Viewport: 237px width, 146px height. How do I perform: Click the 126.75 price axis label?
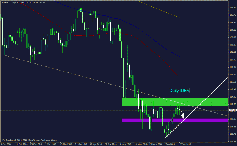pyautogui.click(x=233, y=15)
